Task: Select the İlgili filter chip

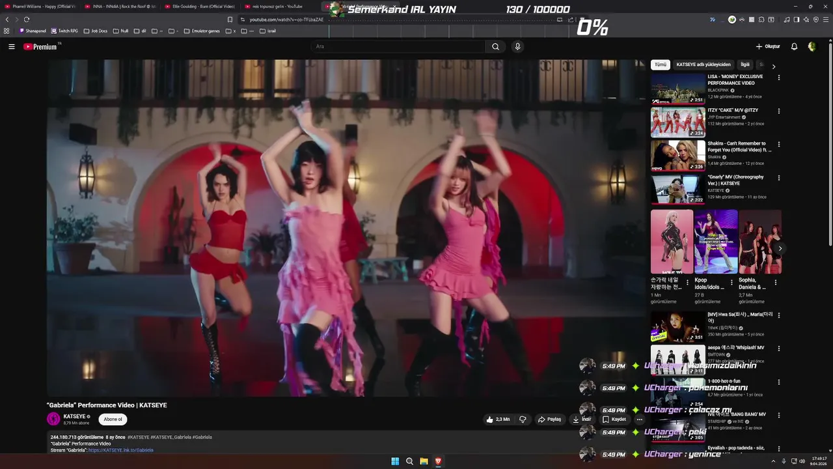Action: [745, 64]
